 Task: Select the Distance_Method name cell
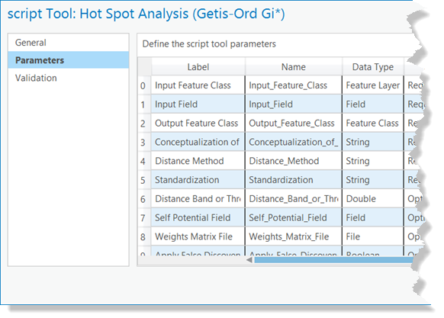point(294,161)
